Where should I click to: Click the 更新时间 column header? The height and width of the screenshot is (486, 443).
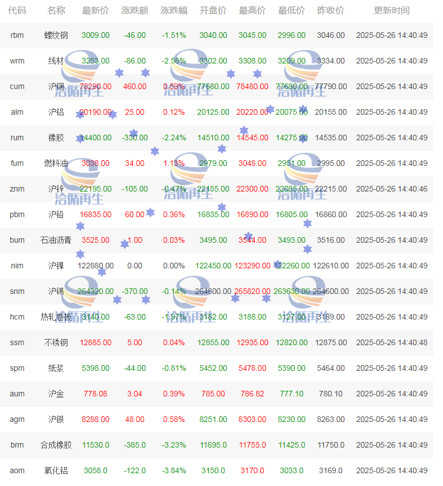click(x=392, y=11)
